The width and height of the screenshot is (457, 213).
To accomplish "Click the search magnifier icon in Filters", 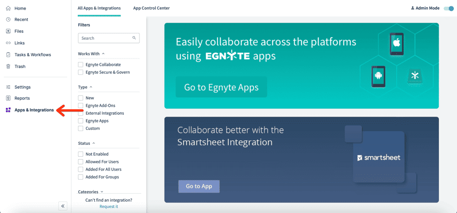I will click(x=134, y=38).
